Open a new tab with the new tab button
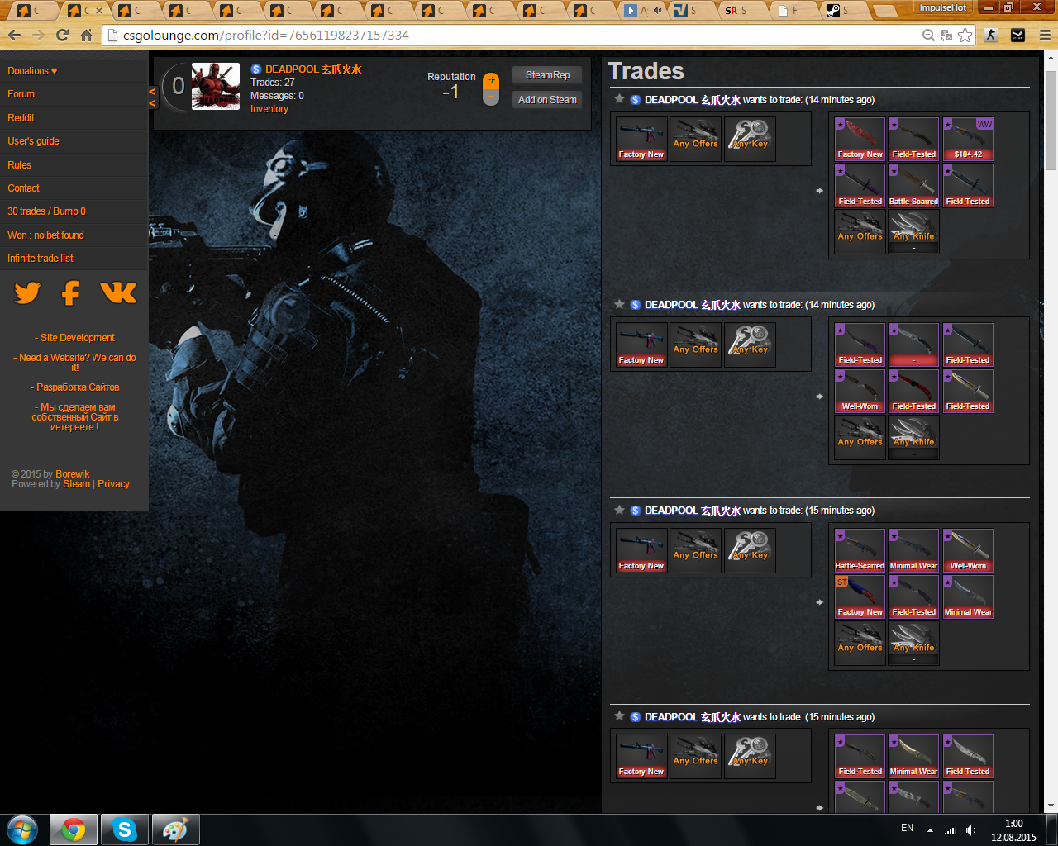1058x846 pixels. (x=884, y=11)
